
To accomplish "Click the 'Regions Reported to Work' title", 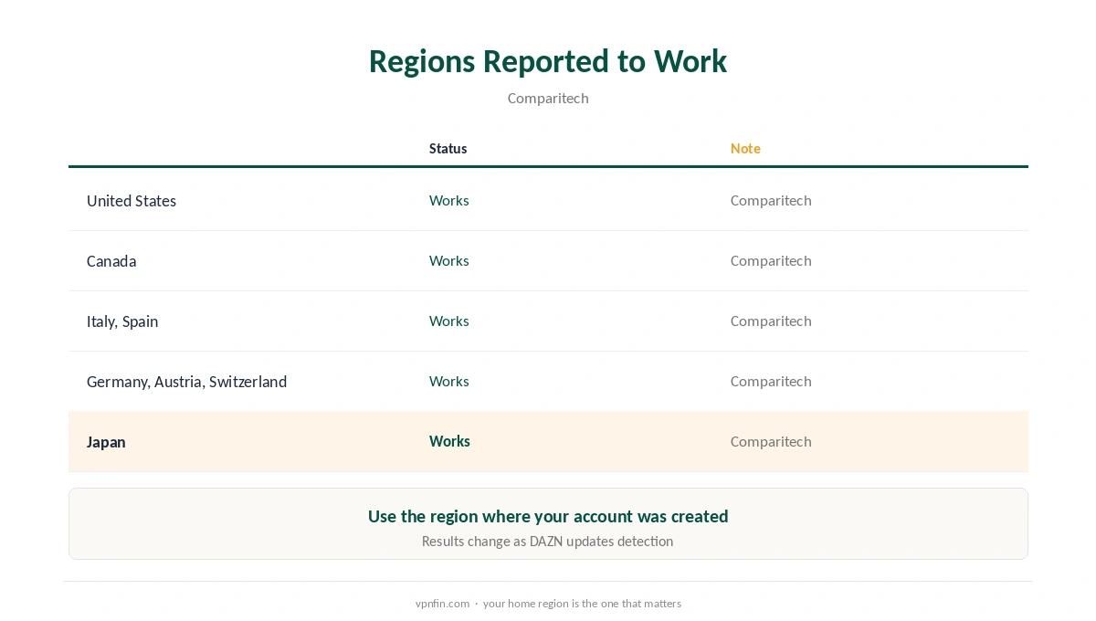I will 548,61.
